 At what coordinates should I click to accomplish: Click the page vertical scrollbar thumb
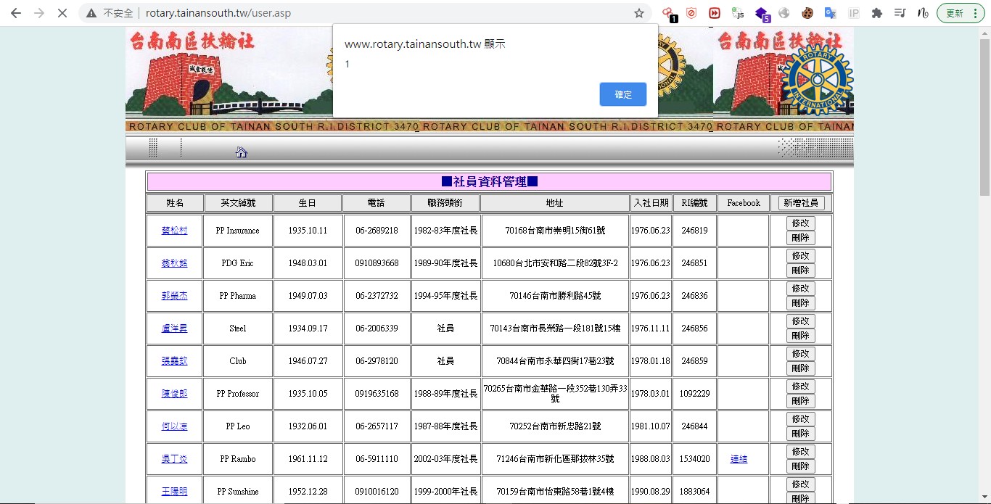click(x=984, y=116)
